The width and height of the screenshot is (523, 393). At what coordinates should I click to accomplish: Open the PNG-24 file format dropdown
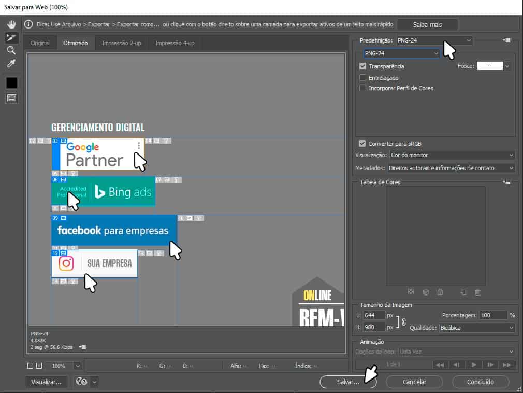(x=401, y=53)
